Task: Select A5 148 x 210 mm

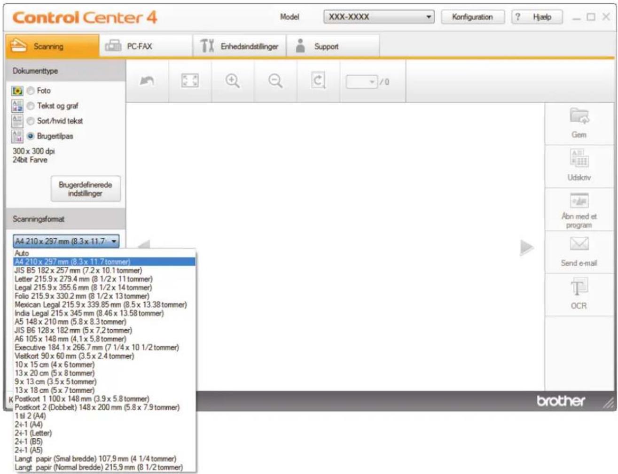Action: point(104,321)
